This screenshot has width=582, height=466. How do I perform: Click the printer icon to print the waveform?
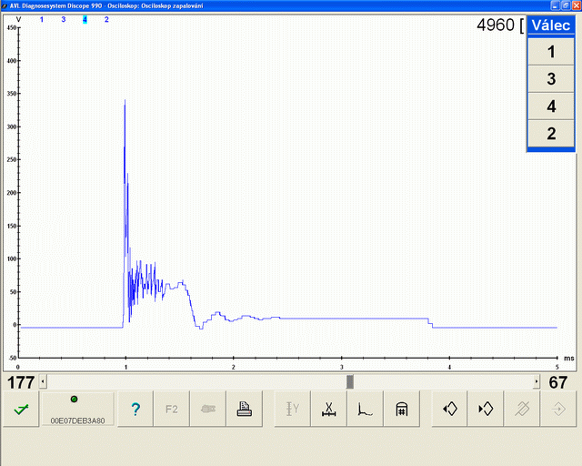(x=243, y=410)
